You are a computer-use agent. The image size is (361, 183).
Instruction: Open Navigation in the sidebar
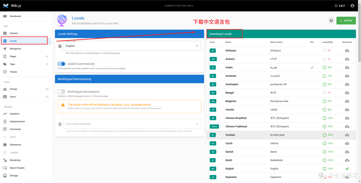click(x=15, y=49)
